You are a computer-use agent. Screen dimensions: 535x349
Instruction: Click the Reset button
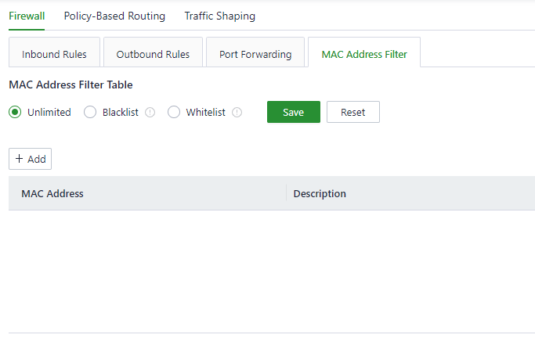click(352, 113)
